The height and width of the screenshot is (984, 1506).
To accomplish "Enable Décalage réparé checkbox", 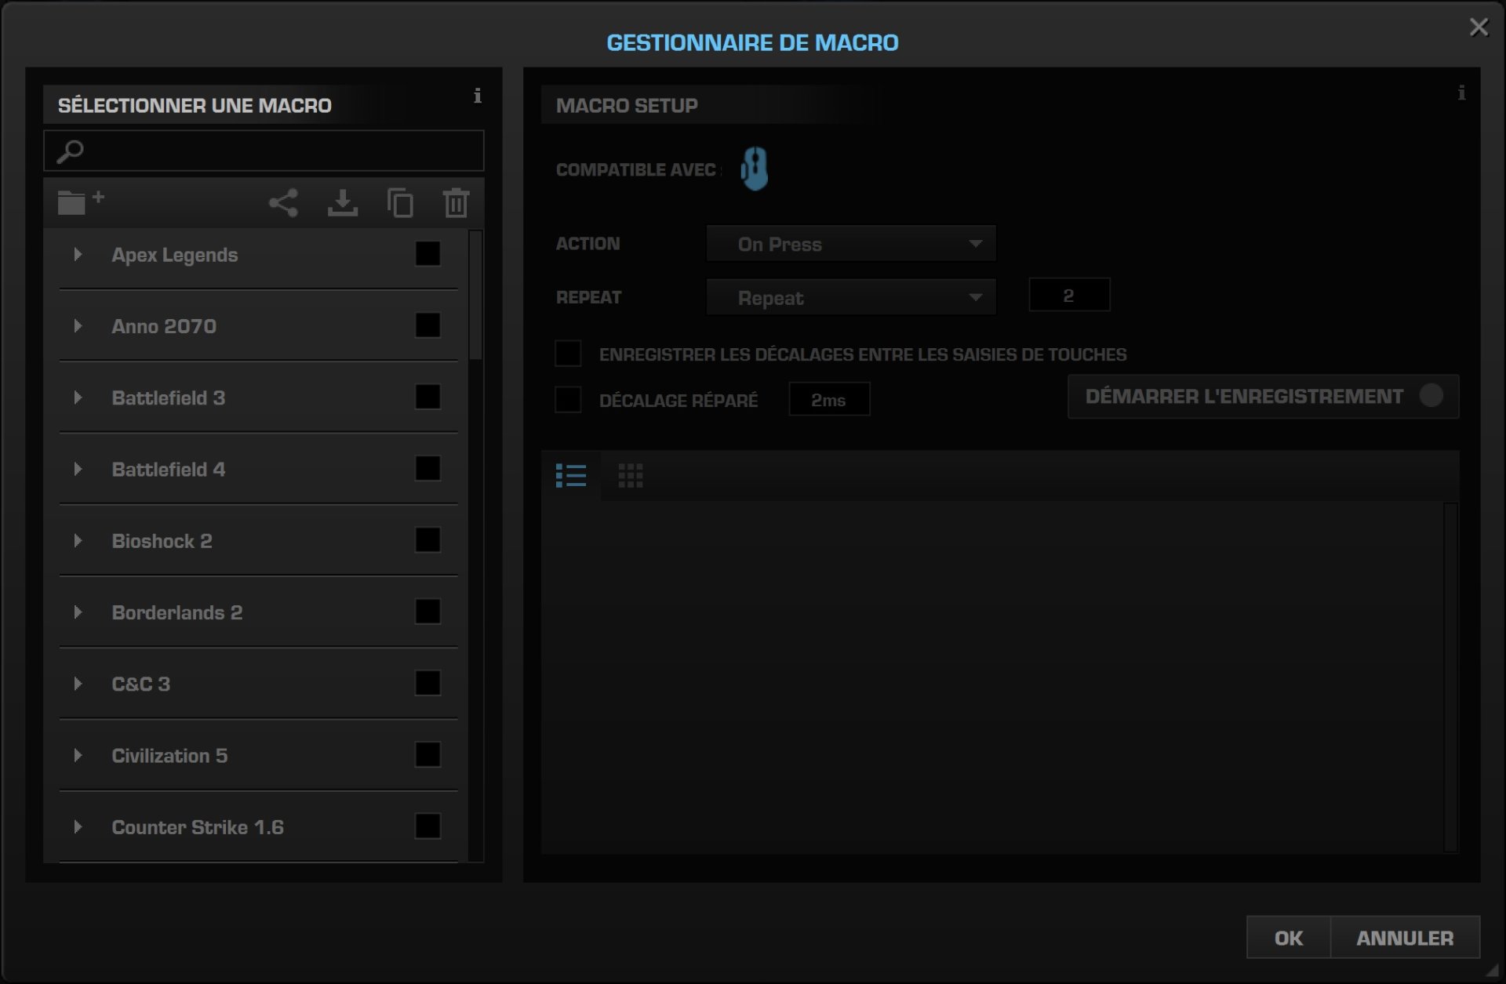I will click(568, 400).
